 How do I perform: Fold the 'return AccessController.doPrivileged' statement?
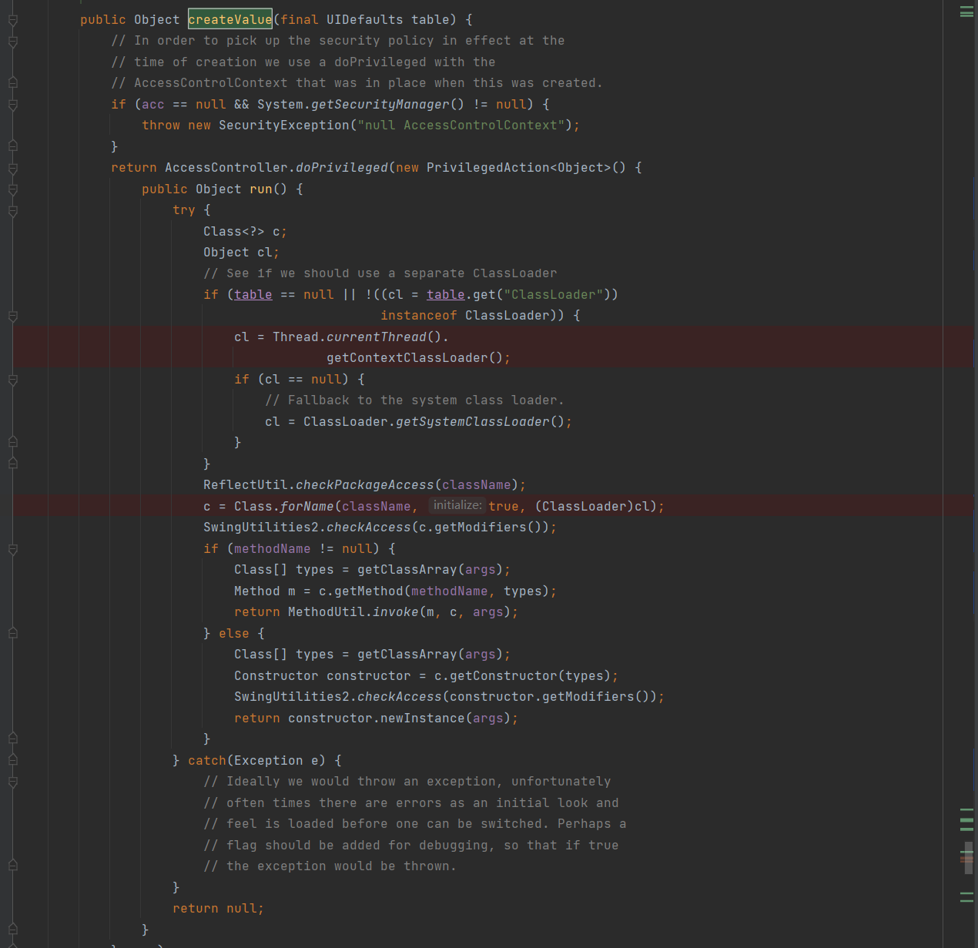(13, 168)
